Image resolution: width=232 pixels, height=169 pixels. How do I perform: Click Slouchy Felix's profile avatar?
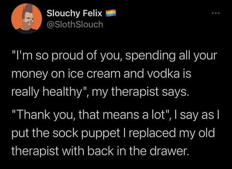tap(27, 19)
